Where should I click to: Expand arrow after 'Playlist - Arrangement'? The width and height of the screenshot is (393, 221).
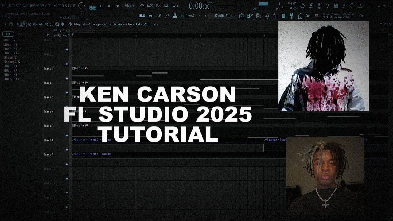pyautogui.click(x=111, y=24)
